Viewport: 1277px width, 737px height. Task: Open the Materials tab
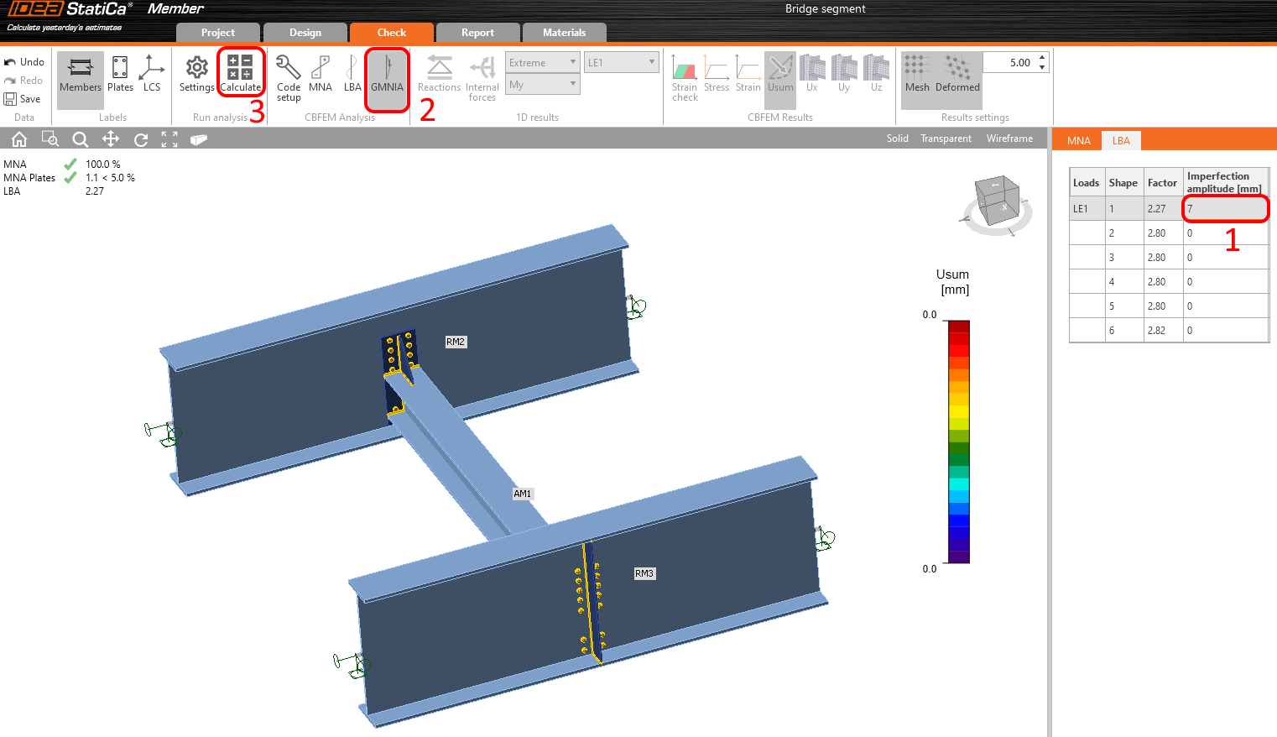(564, 33)
